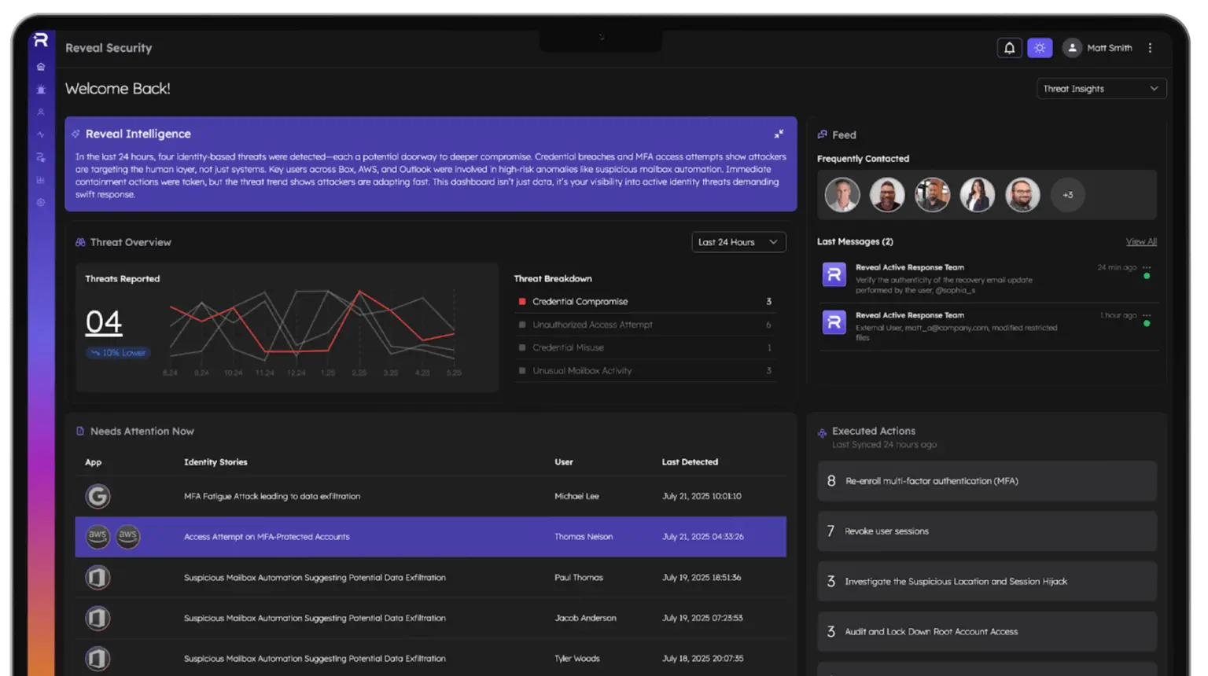Screen dimensions: 1208x676
Task: Open the user profile icon in sidebar
Action: tap(41, 112)
